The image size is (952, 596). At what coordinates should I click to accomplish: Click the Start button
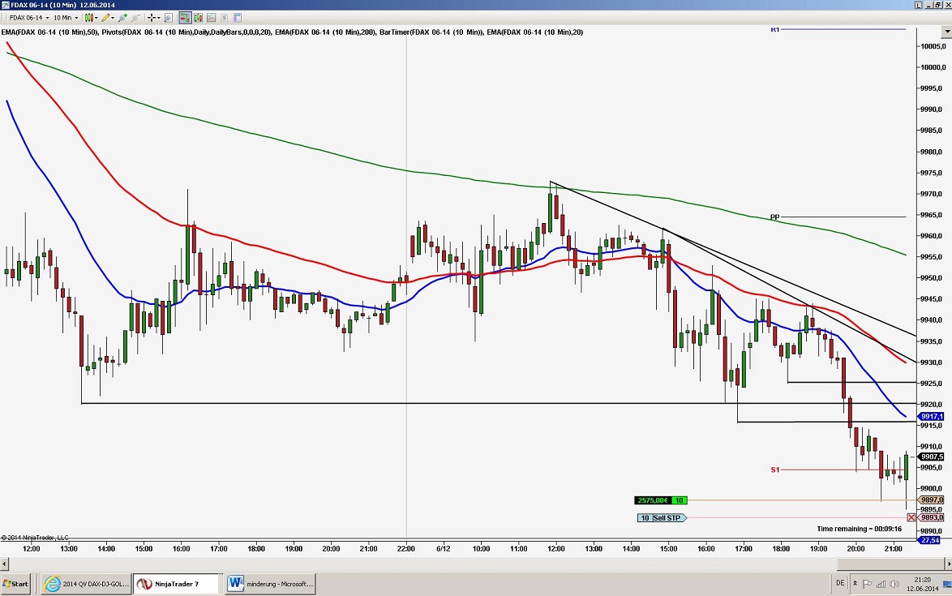tap(15, 583)
